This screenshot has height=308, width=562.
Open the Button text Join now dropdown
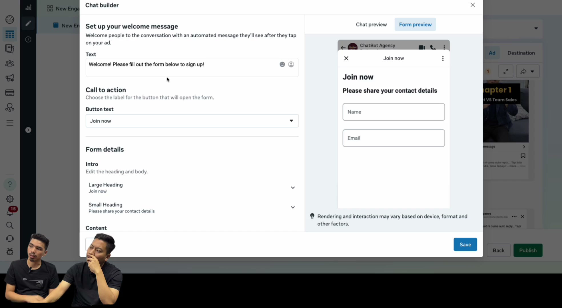pyautogui.click(x=192, y=121)
